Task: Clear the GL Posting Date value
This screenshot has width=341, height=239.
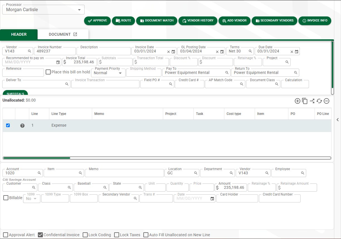Action: tap(217, 52)
